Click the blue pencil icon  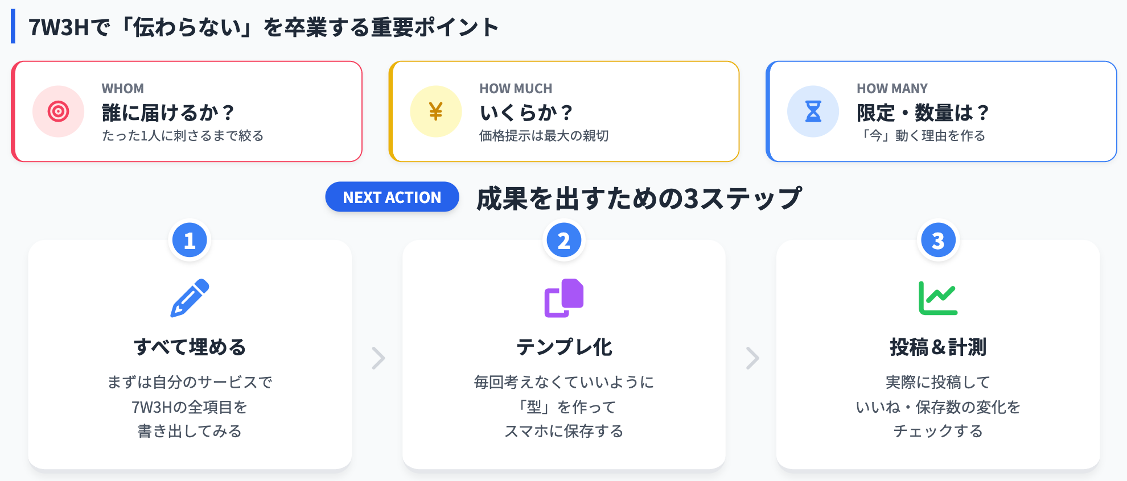point(190,297)
